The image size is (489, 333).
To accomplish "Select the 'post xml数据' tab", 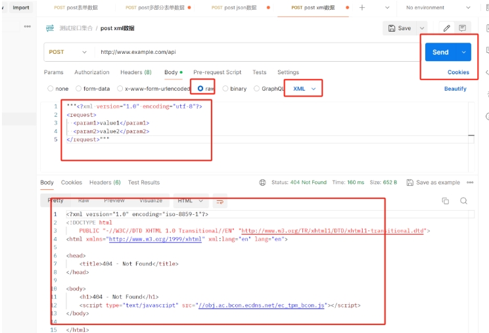I will (313, 7).
